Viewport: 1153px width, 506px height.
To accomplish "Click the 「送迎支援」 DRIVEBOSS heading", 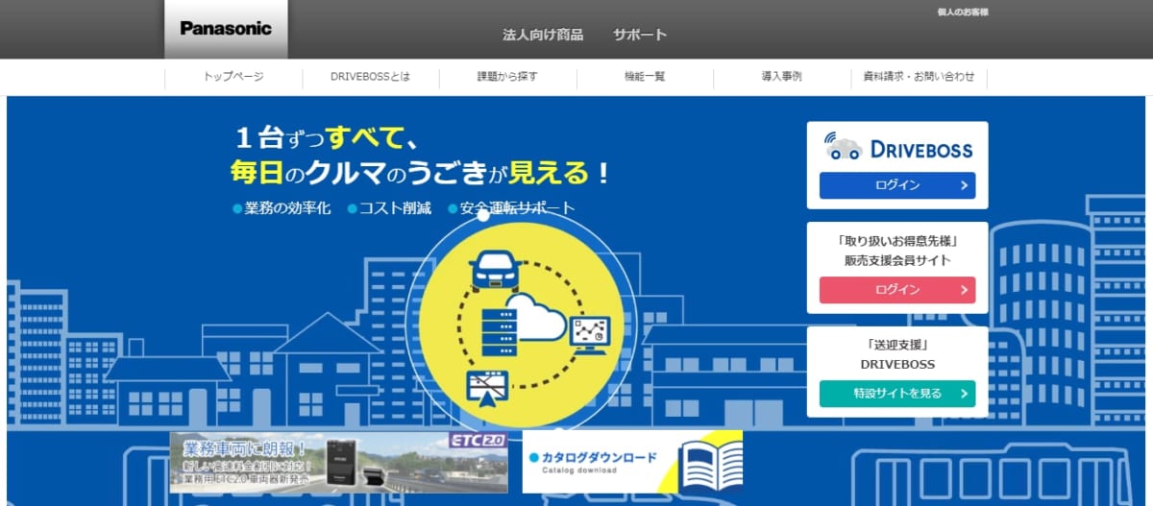I will coord(897,355).
